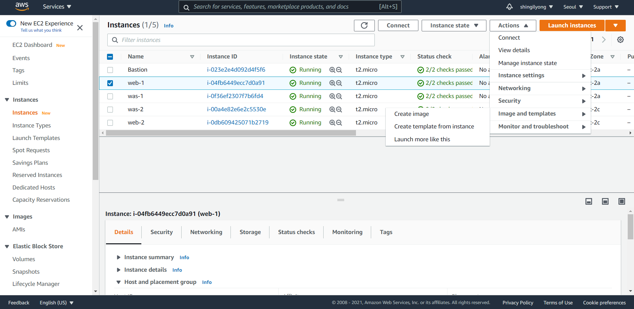Open the Services dropdown menu
Viewport: 634px width, 309px height.
pyautogui.click(x=57, y=7)
